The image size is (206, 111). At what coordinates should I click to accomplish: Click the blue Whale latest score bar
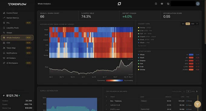[x=191, y=55]
